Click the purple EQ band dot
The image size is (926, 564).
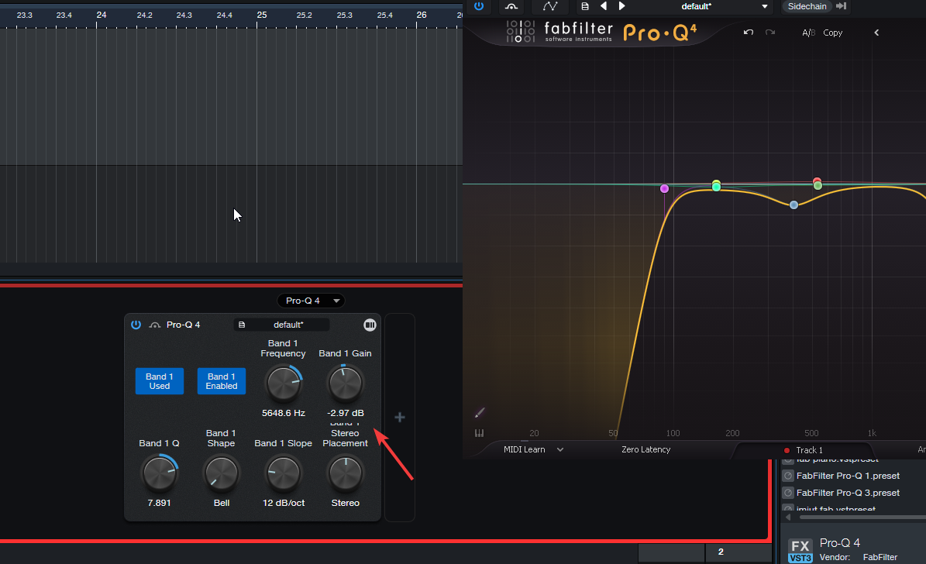[x=664, y=188]
